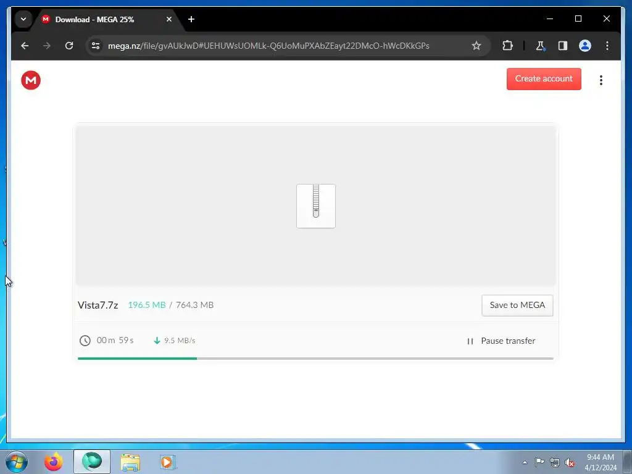Click the 9.5 MB/s speed text
Screen dimensions: 632x474
180,341
